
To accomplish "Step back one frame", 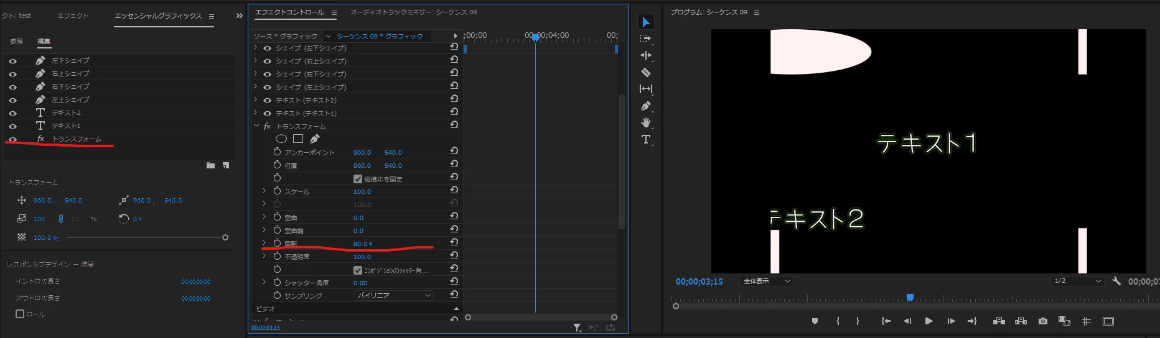I will click(x=907, y=321).
